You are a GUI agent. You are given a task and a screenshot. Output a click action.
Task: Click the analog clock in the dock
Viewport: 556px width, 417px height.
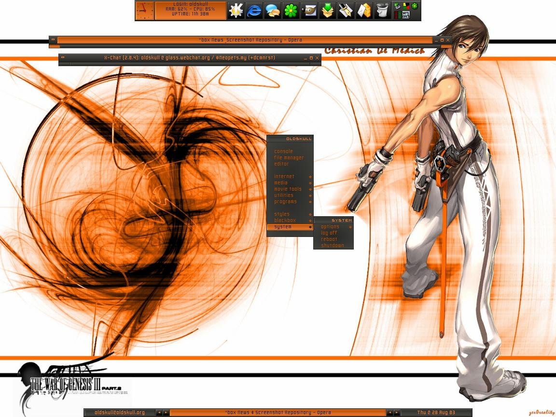145,11
